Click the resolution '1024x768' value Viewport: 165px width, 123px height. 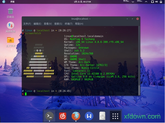point(87,53)
